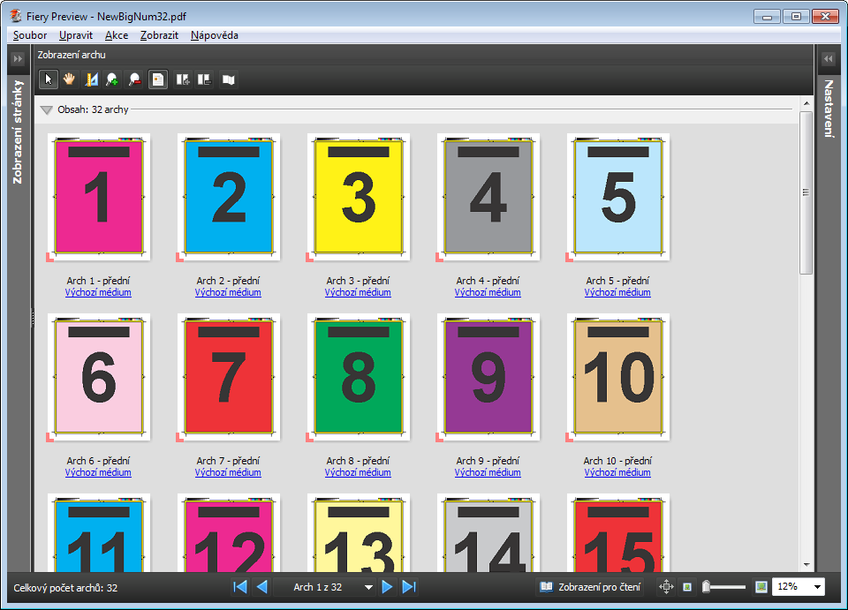This screenshot has width=848, height=610.
Task: Click Výchozí médium link under Arch 4
Action: coord(488,292)
